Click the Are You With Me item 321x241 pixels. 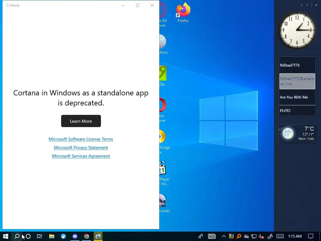pos(294,97)
